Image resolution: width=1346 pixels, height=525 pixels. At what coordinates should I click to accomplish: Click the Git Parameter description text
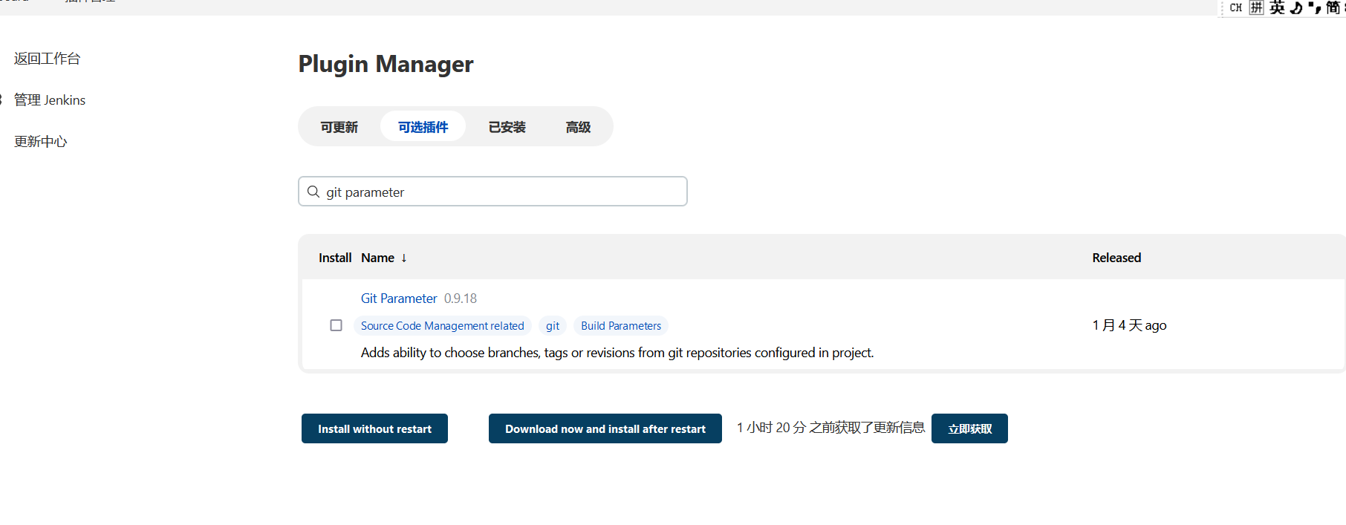[617, 353]
